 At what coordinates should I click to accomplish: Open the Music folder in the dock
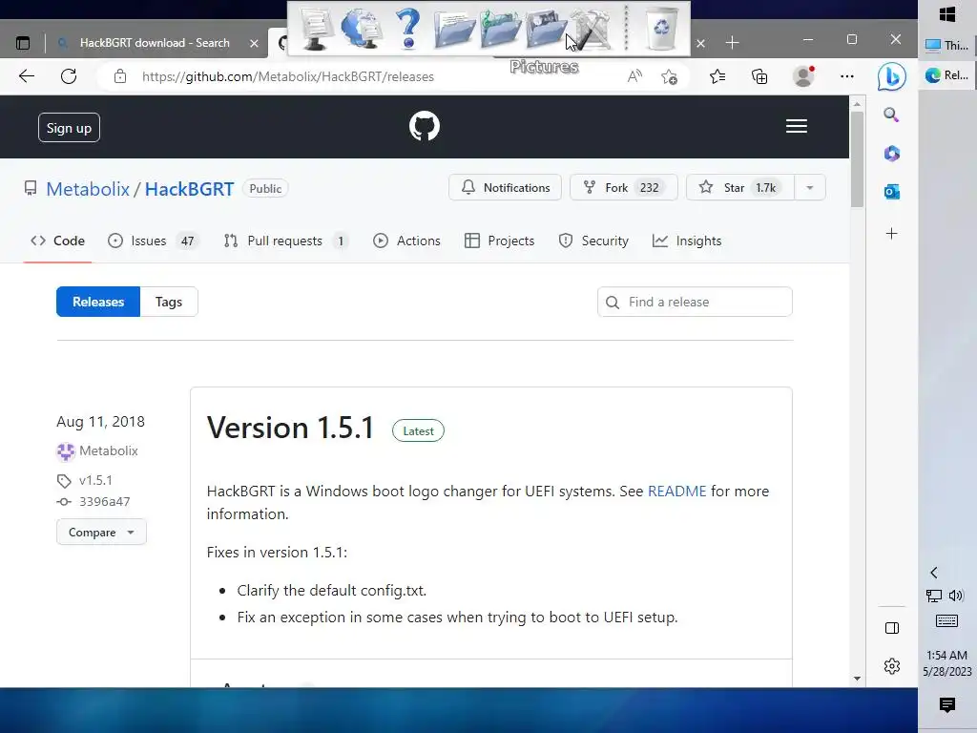[x=500, y=28]
